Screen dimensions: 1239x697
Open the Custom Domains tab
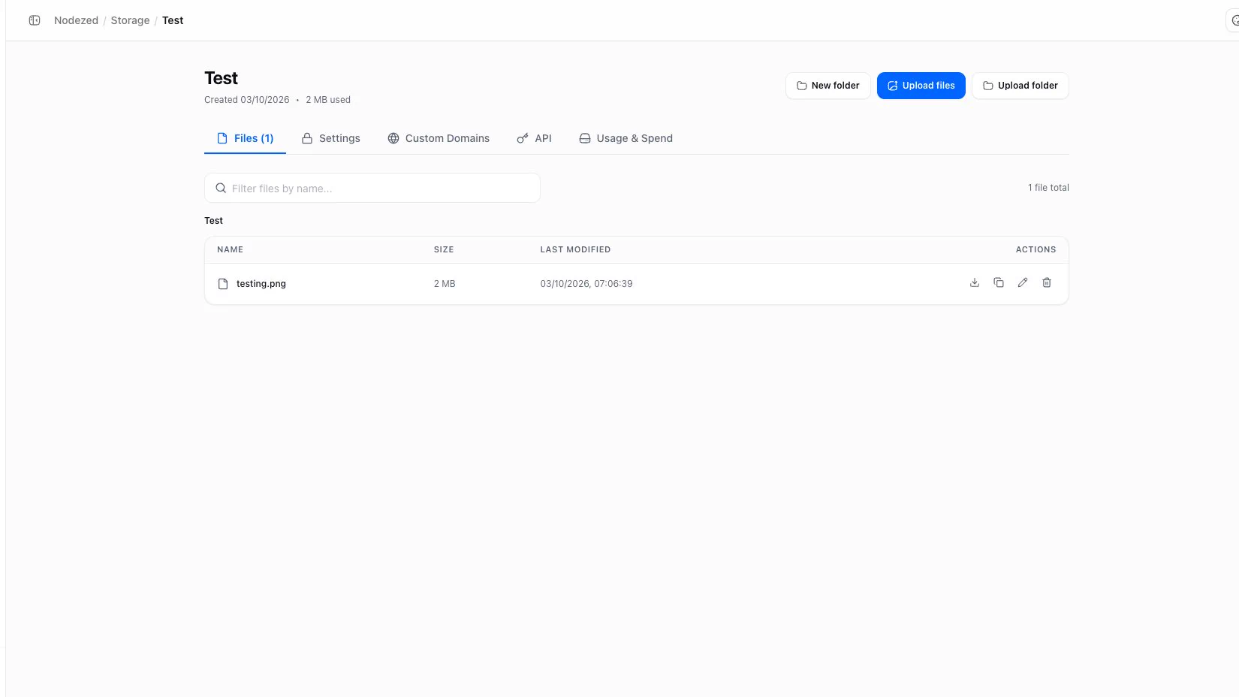[439, 138]
